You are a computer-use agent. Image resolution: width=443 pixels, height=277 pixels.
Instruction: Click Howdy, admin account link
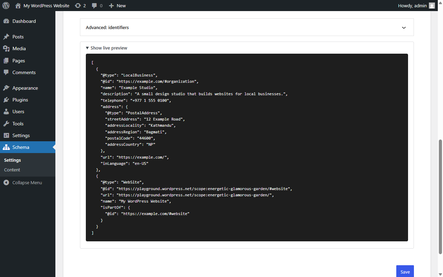413,6
